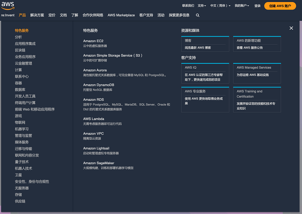Open Amazon Simple Storage Service (S3)
Screen dimensions: 302x214
(113, 55)
